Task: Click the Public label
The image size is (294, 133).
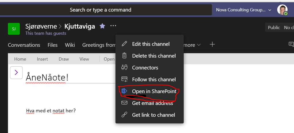Action: click(x=274, y=27)
